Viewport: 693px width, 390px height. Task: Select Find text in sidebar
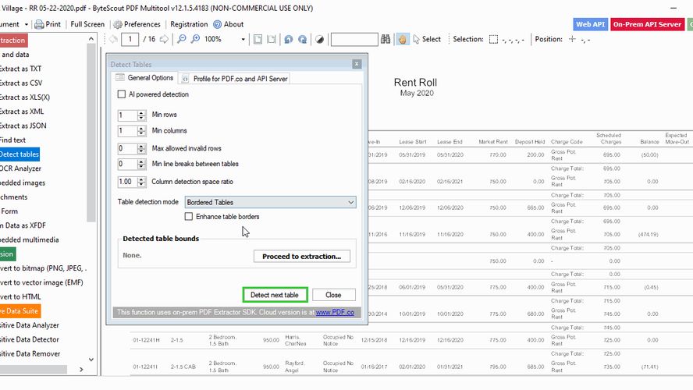[x=12, y=140]
